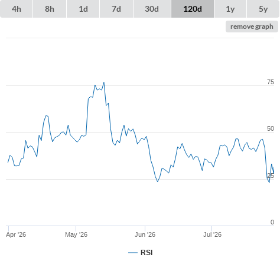280x268 pixels.
Task: Click the May '26 axis label
Action: pyautogui.click(x=76, y=234)
